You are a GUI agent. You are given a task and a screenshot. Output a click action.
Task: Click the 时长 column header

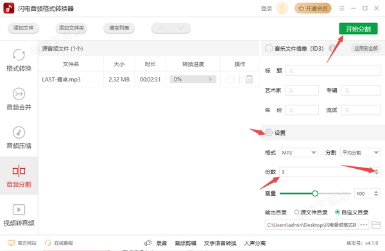pos(150,64)
